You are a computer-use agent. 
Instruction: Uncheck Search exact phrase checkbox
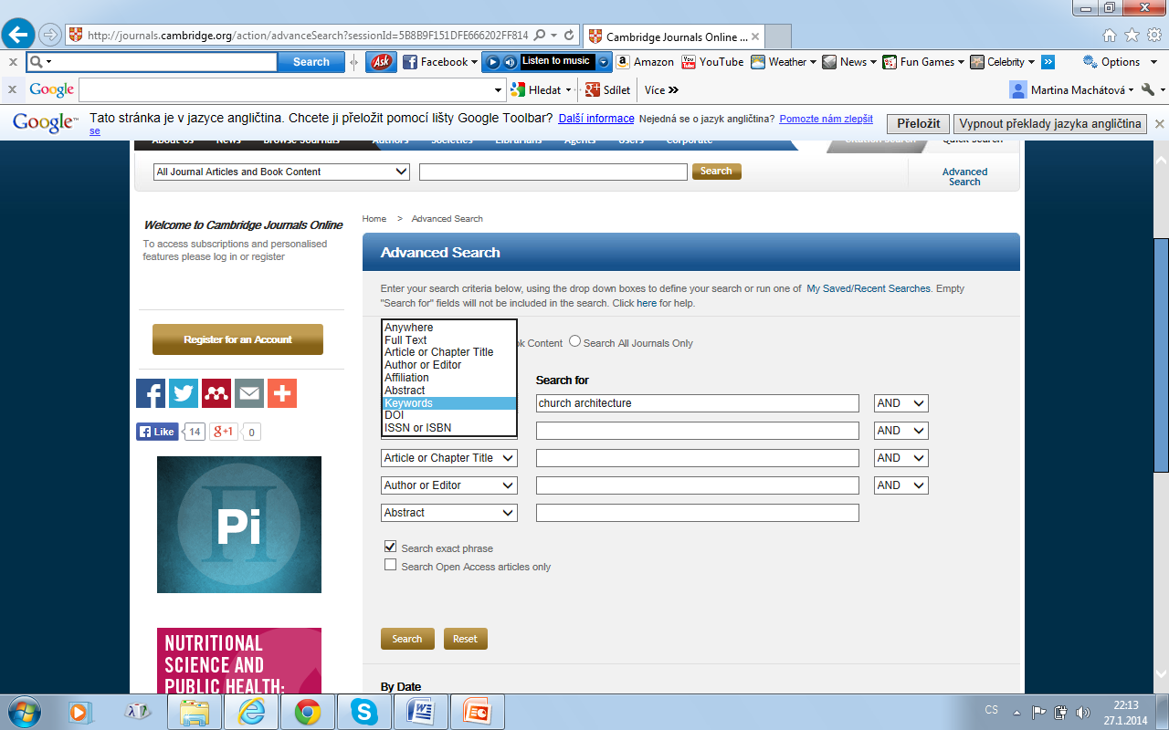pyautogui.click(x=391, y=547)
